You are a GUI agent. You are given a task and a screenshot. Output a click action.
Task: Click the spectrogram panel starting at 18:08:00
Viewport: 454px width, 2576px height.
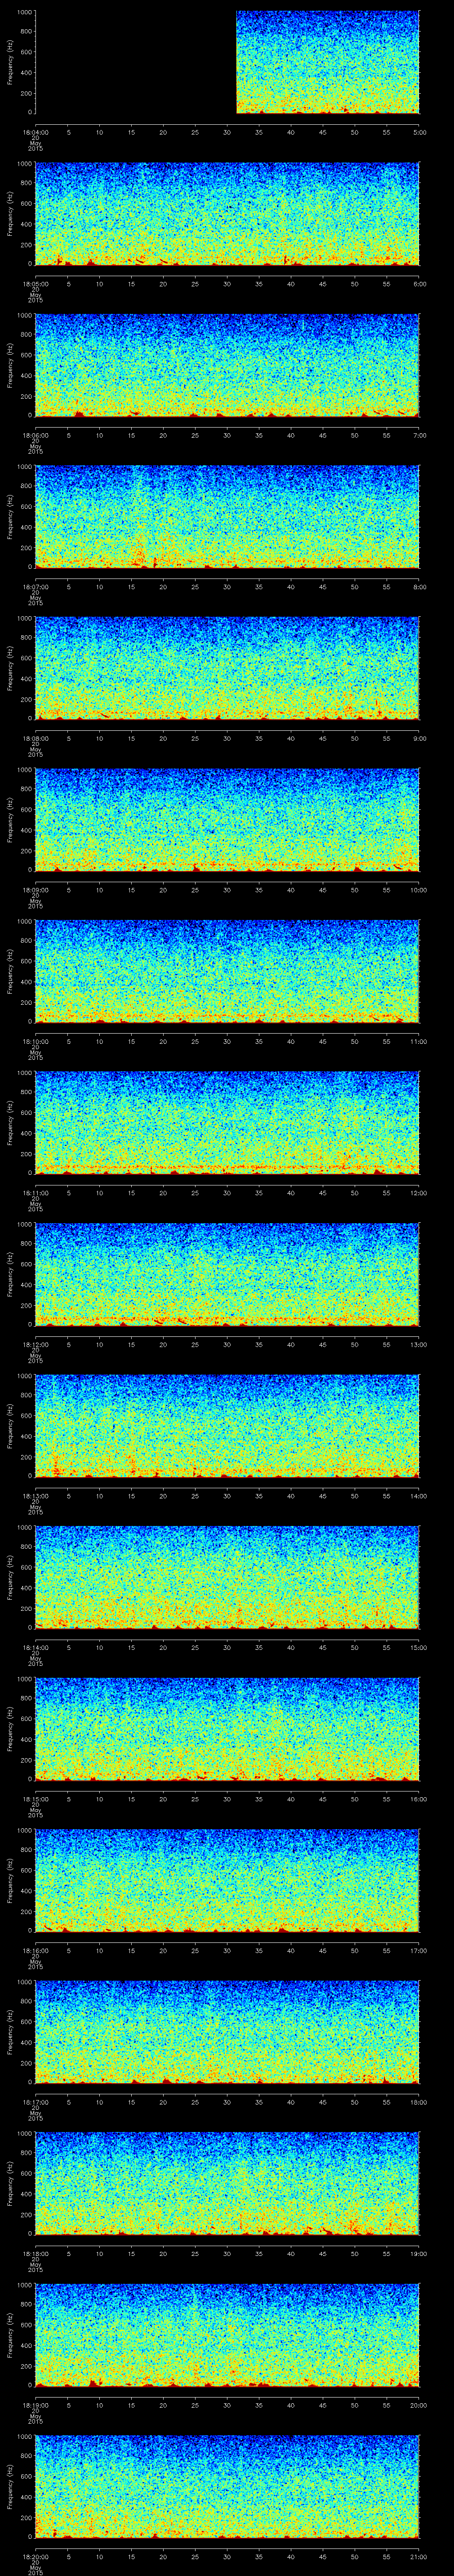click(227, 668)
